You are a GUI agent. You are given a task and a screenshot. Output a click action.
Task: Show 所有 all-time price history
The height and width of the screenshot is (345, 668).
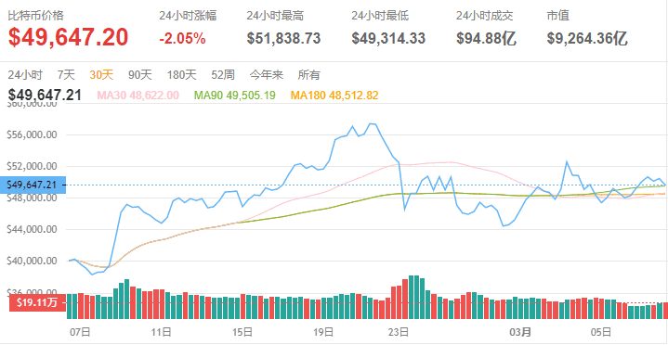[308, 75]
